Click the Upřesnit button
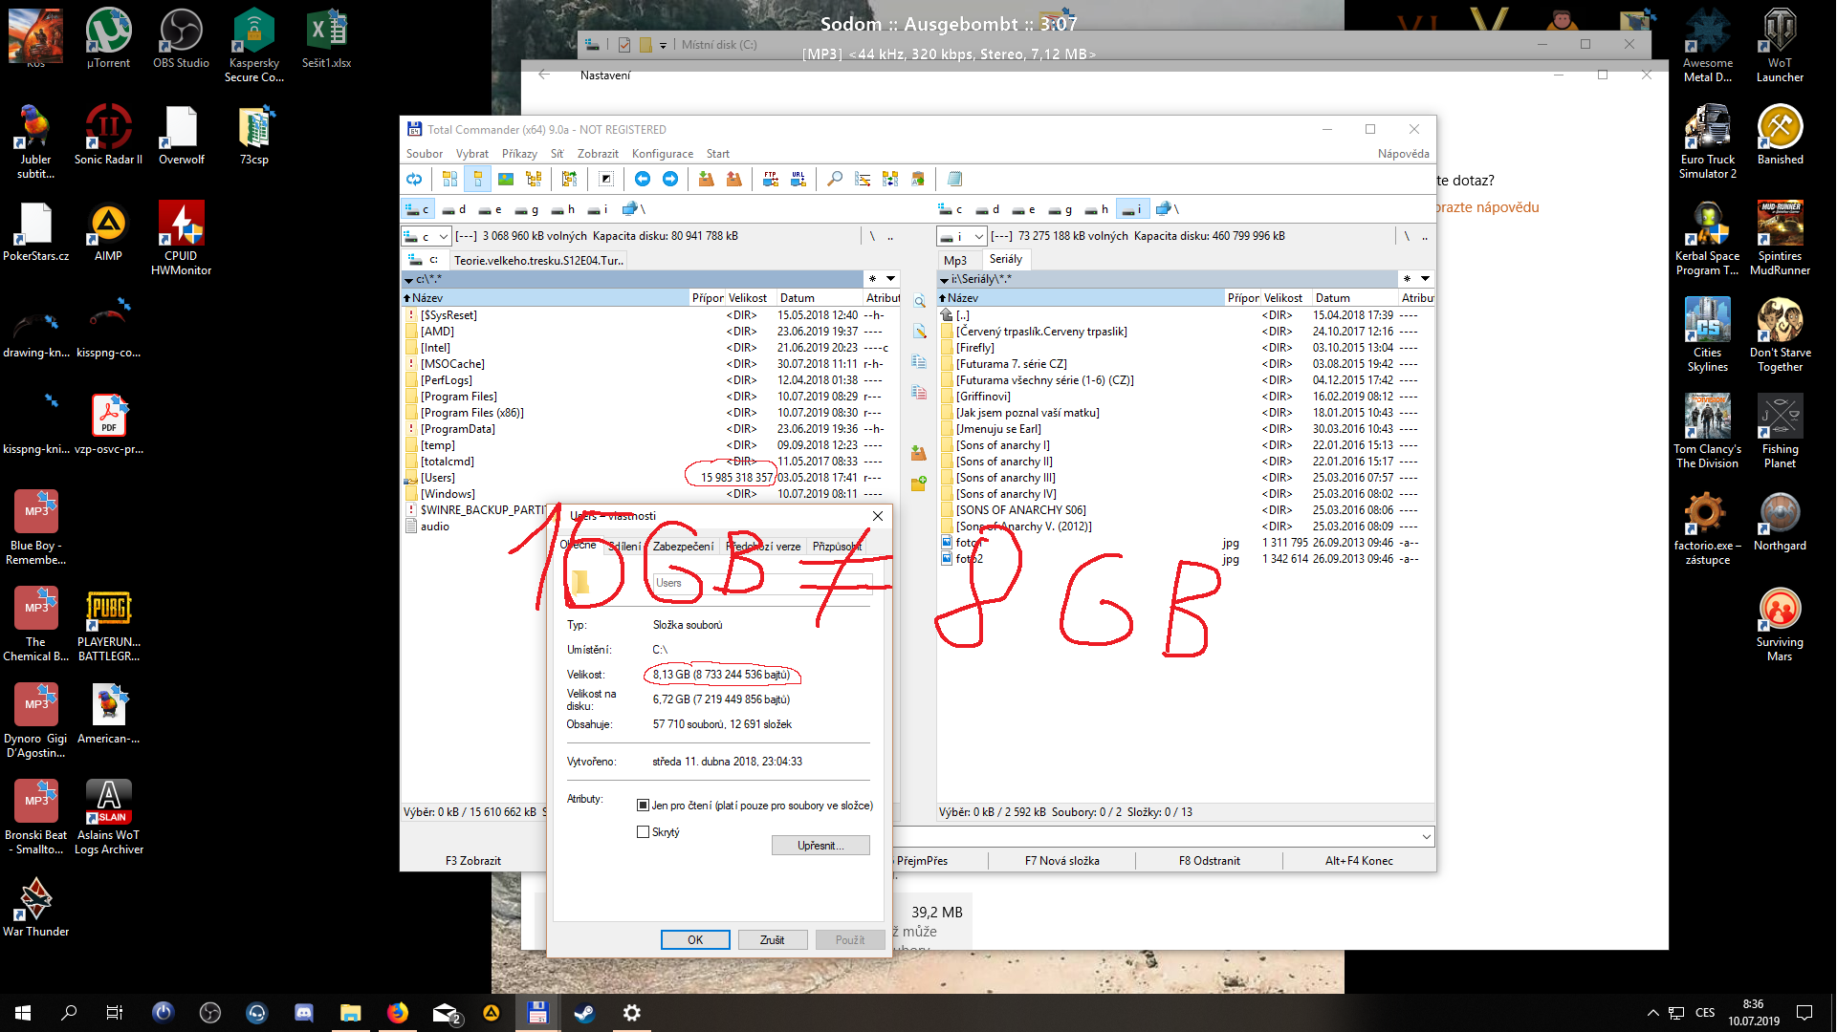The image size is (1837, 1032). 820,846
